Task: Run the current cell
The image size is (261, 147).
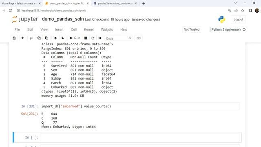Action: (x=75, y=38)
